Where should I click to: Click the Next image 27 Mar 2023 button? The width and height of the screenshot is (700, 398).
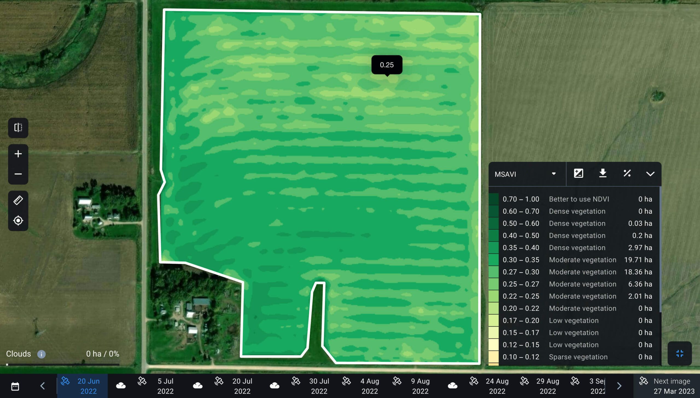coord(667,386)
